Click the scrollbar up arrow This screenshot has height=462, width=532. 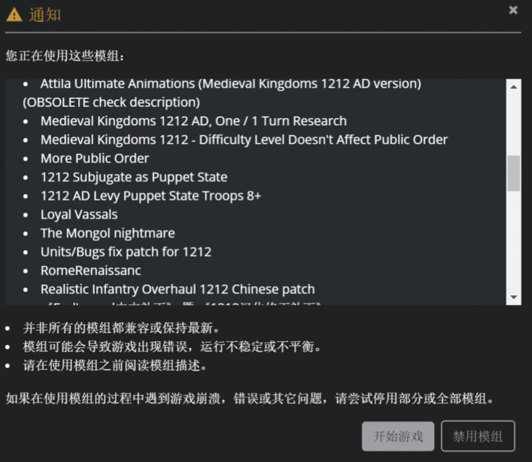click(x=514, y=87)
